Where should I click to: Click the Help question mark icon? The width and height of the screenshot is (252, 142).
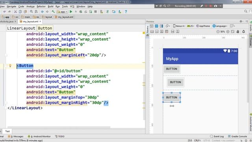126,11
